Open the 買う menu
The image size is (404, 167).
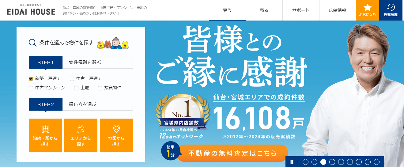(x=227, y=10)
